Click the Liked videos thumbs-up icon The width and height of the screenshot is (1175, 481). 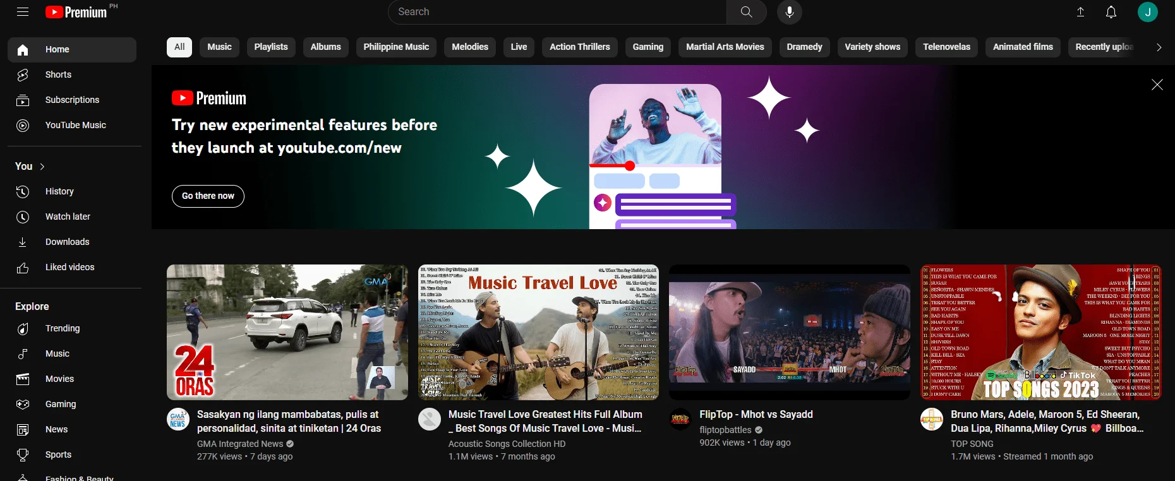pyautogui.click(x=23, y=268)
